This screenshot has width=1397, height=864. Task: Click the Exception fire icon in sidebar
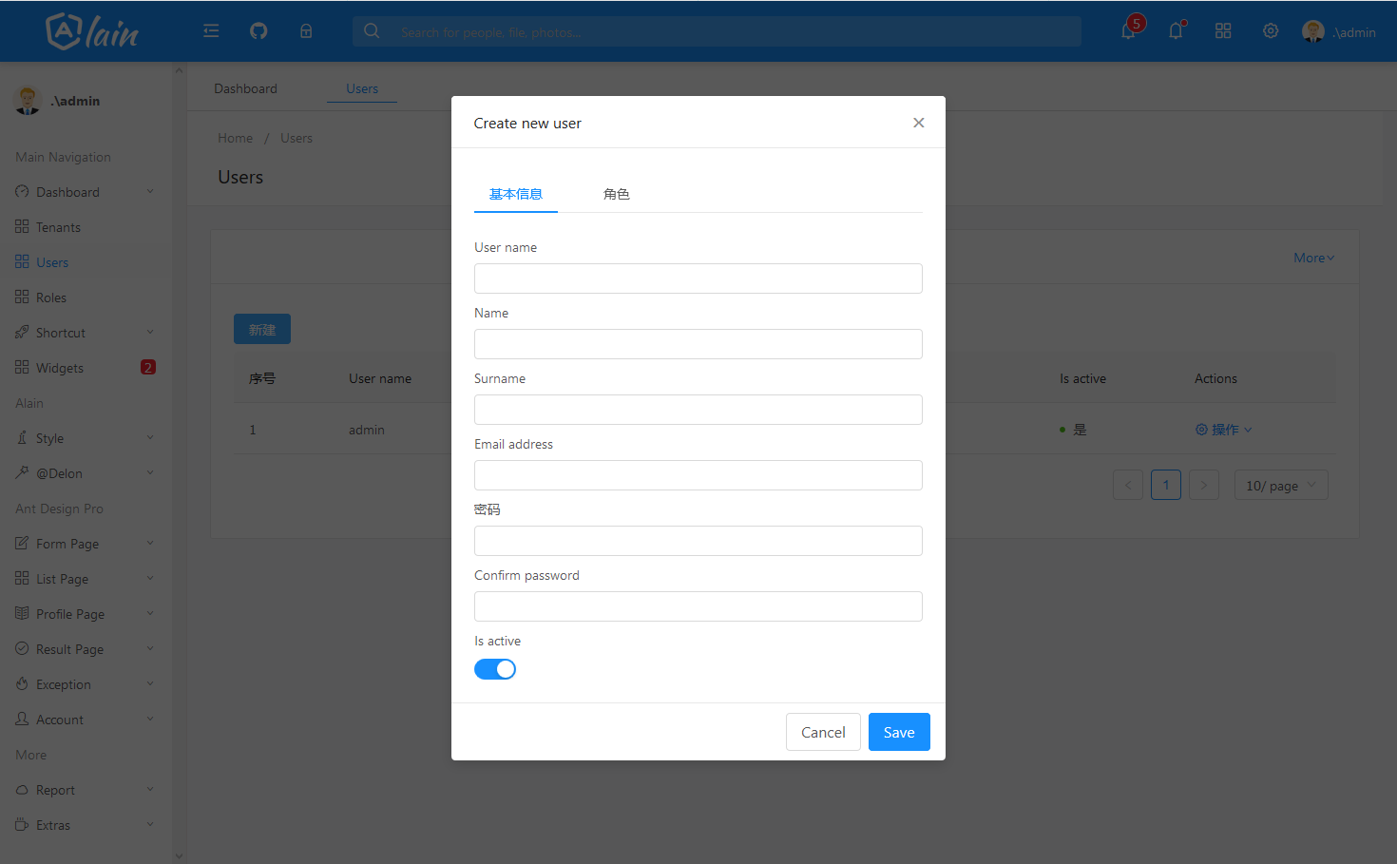pos(22,684)
